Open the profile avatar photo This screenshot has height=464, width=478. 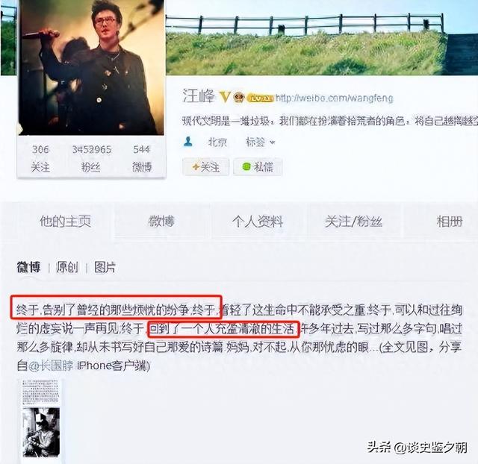91,67
